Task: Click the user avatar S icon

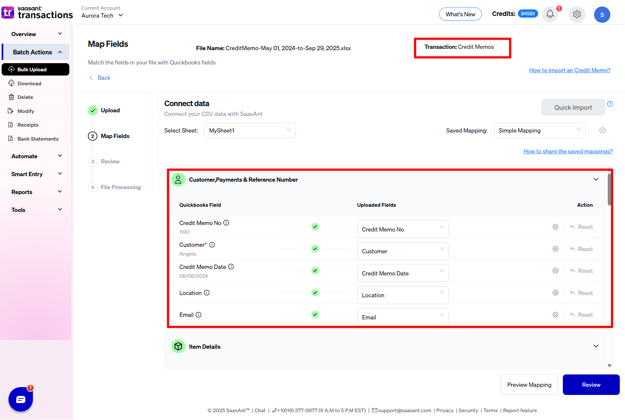Action: [x=602, y=15]
